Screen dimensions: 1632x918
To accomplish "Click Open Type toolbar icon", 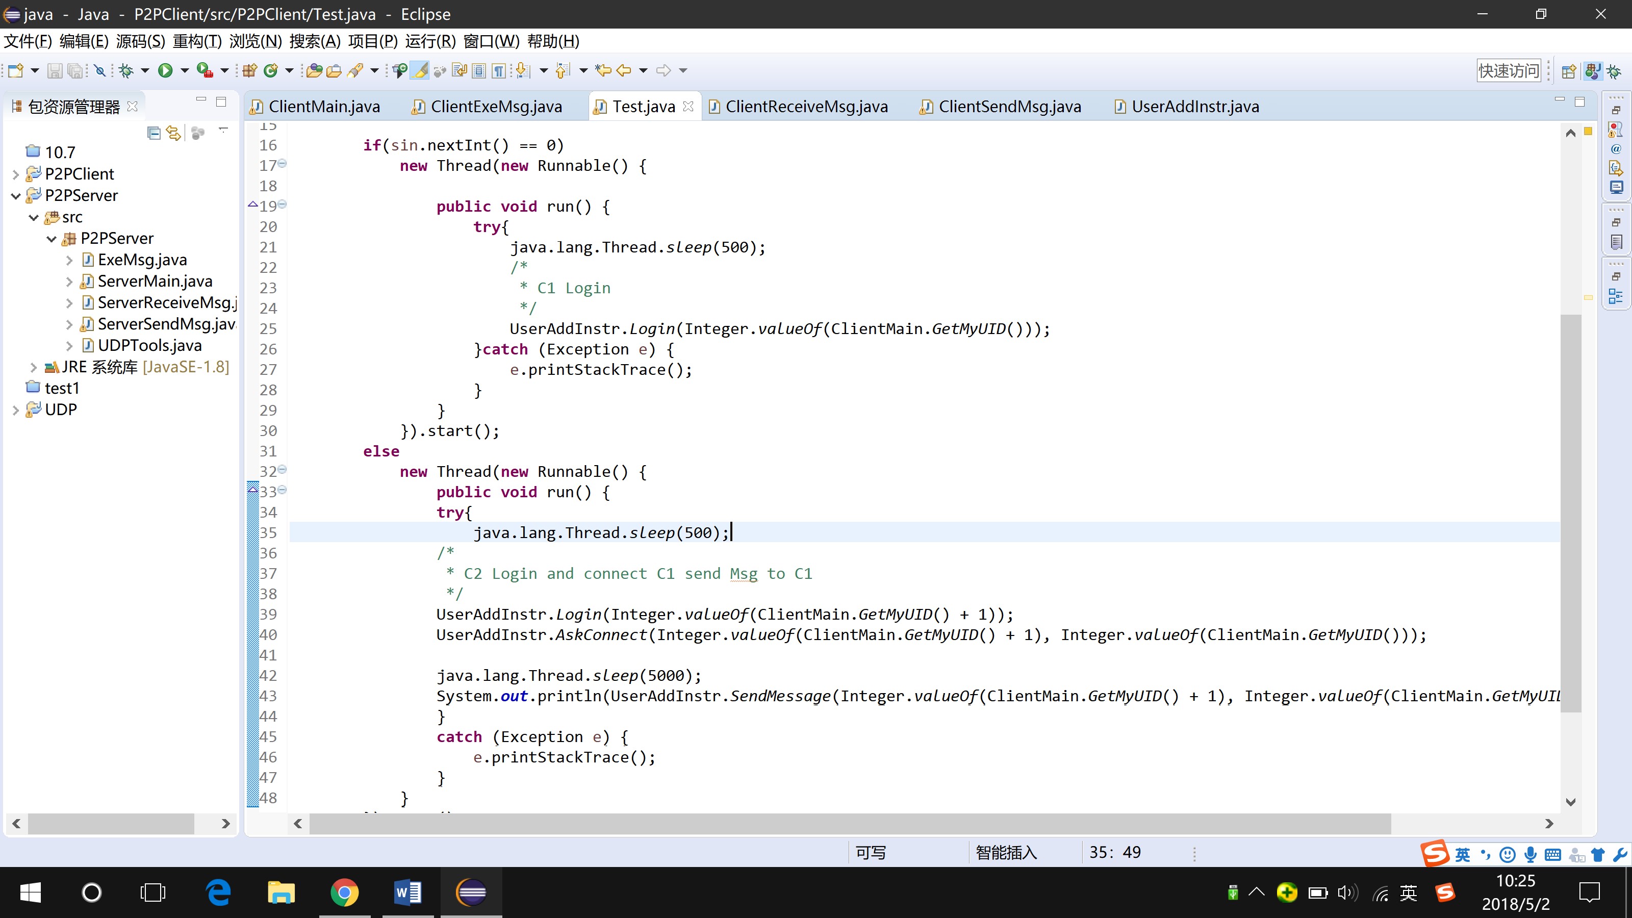I will [314, 70].
